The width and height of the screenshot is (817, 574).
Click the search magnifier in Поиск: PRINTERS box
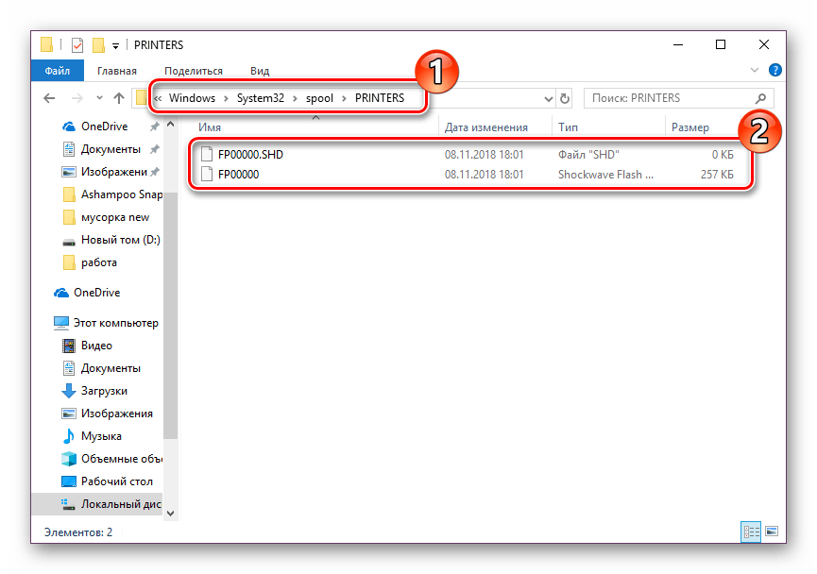[761, 97]
